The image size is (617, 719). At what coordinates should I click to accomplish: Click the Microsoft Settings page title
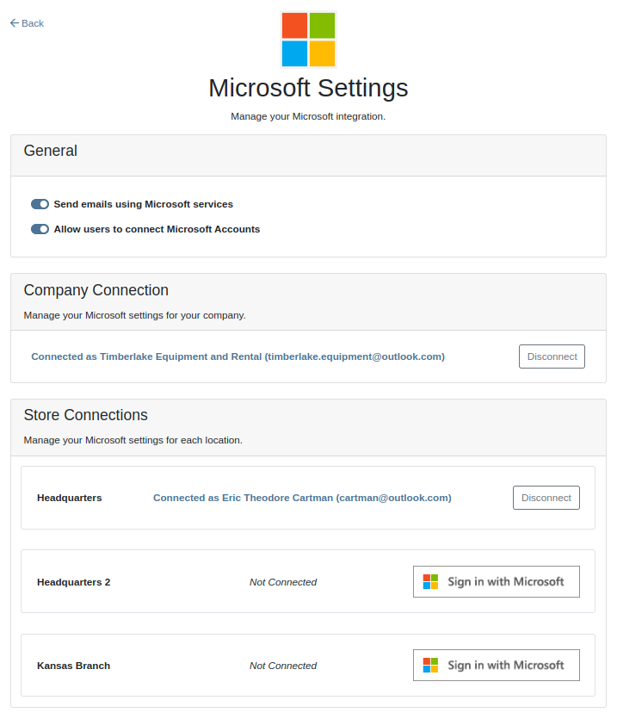308,88
